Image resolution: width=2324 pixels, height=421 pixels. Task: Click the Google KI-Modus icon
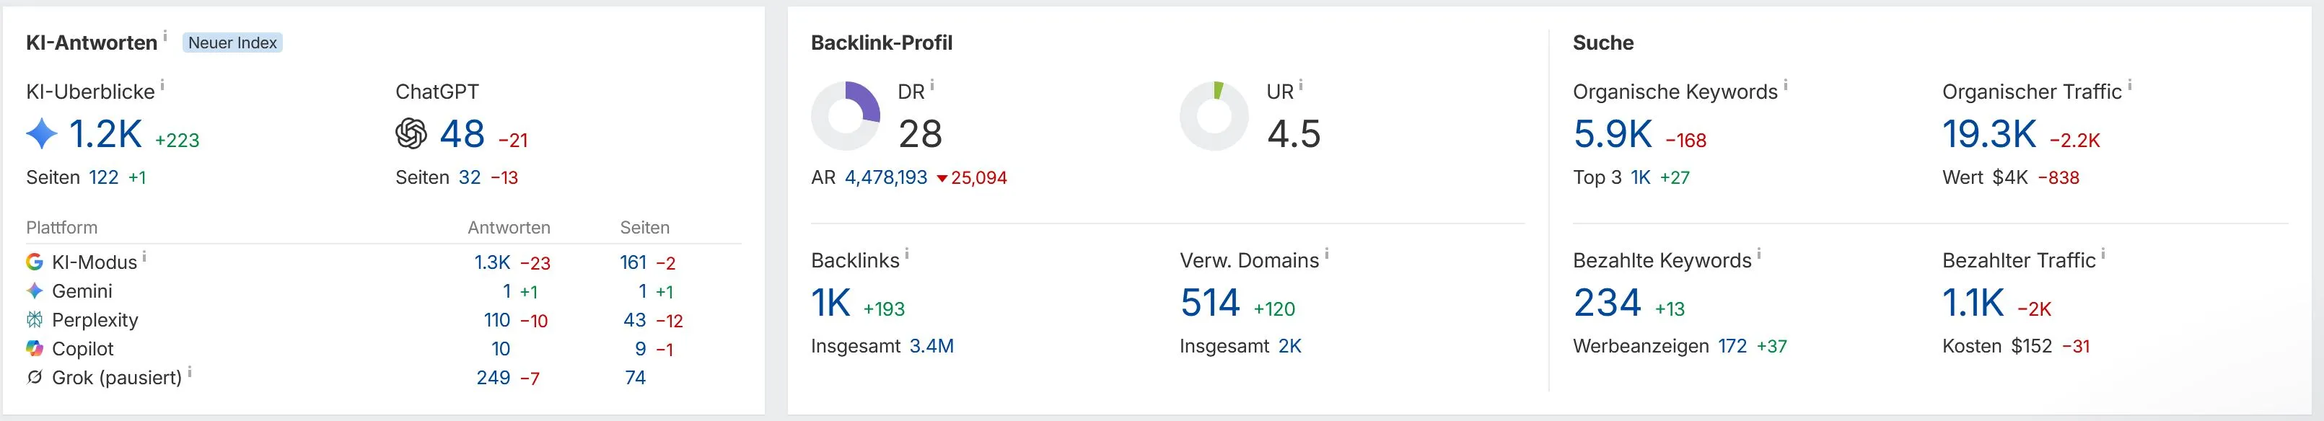click(35, 262)
